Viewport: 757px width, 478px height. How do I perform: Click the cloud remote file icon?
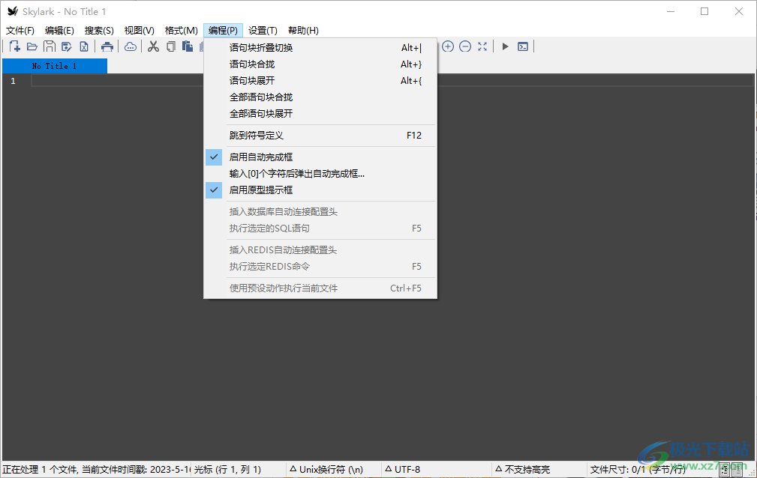point(131,46)
